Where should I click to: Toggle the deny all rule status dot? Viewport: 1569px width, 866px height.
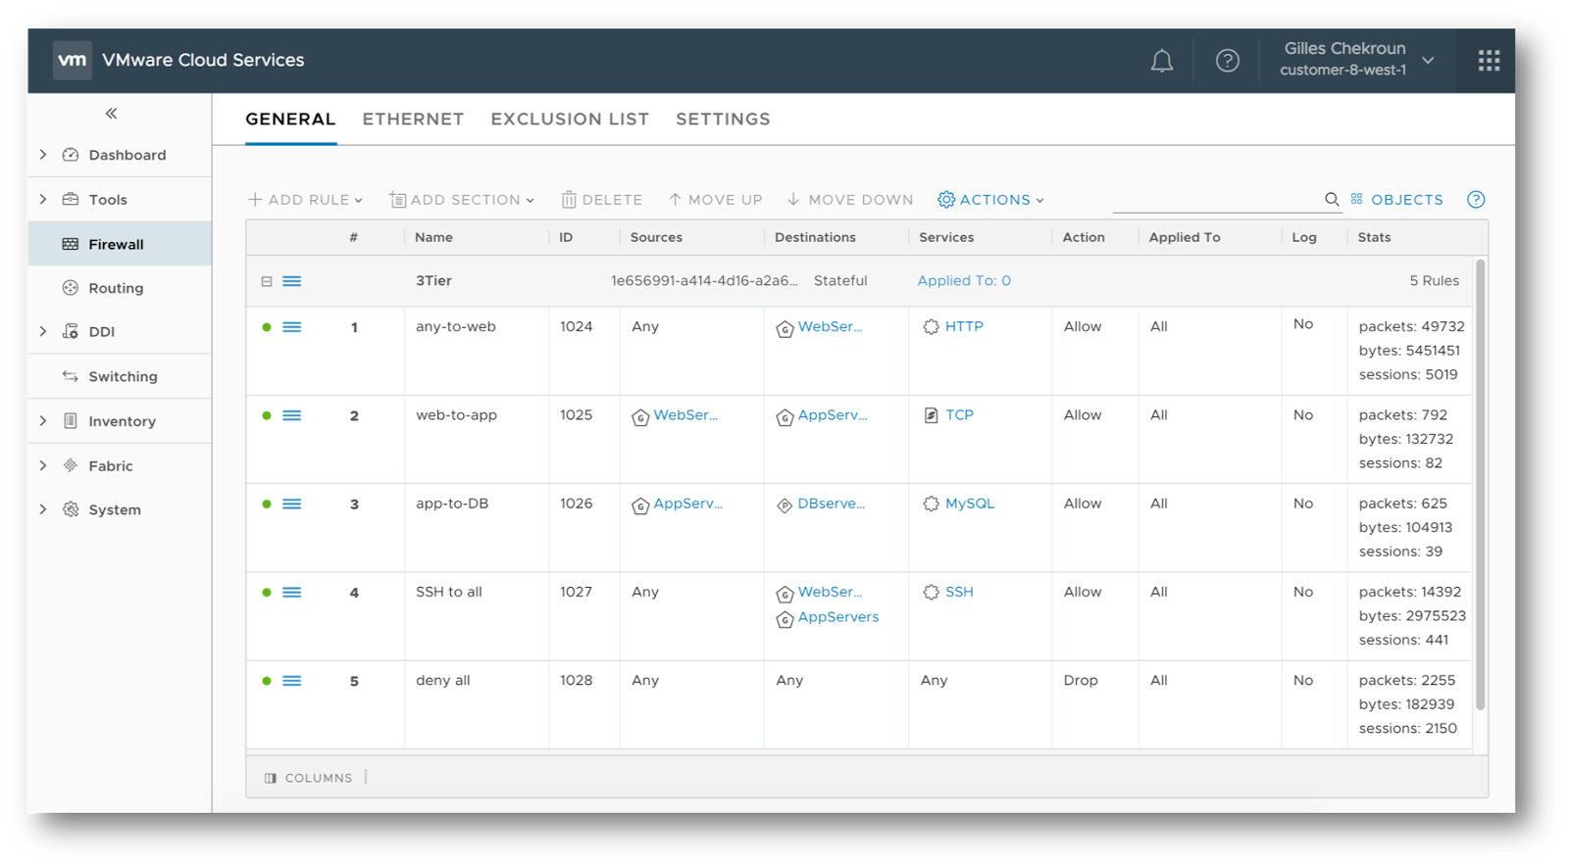click(x=267, y=681)
